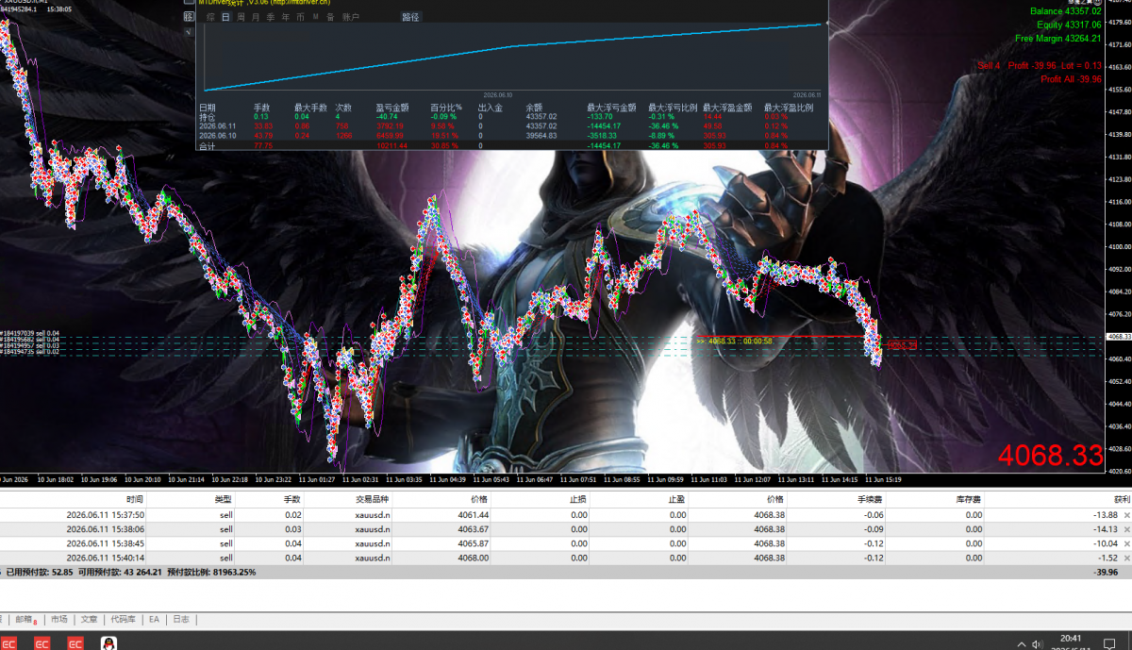Click the open price cell 4068.00
The image size is (1132, 650).
[x=474, y=558]
